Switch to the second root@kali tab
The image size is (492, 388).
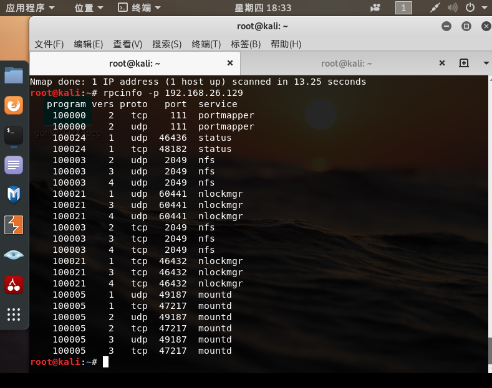pyautogui.click(x=347, y=64)
